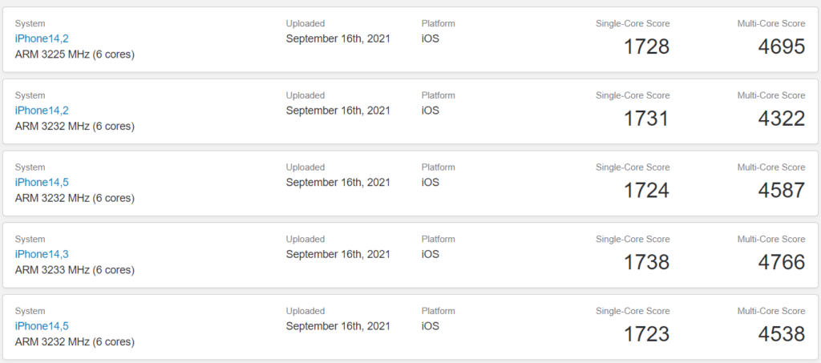Select the multi-core score 4766
Screen dimensions: 821x363
[x=781, y=262]
